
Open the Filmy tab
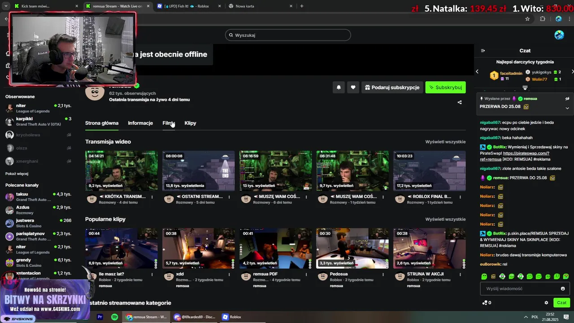169,123
